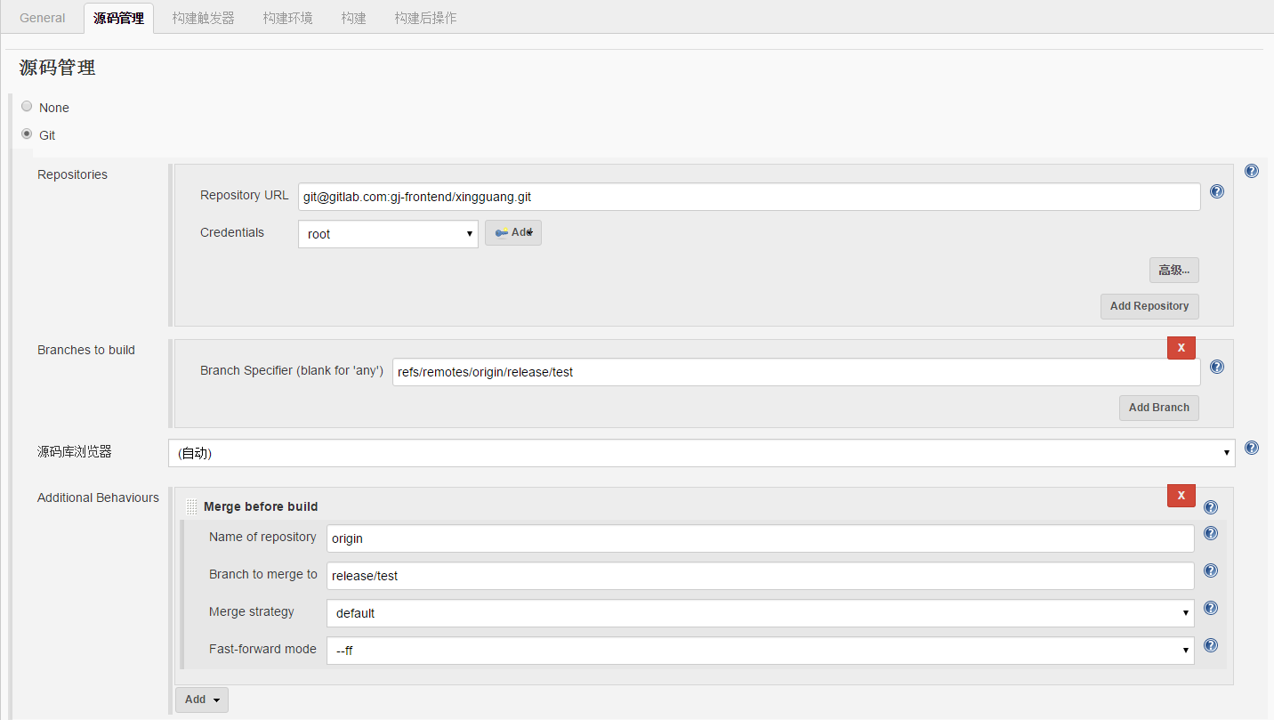Open help icon for Name of repository
The image size is (1274, 720).
tap(1210, 533)
